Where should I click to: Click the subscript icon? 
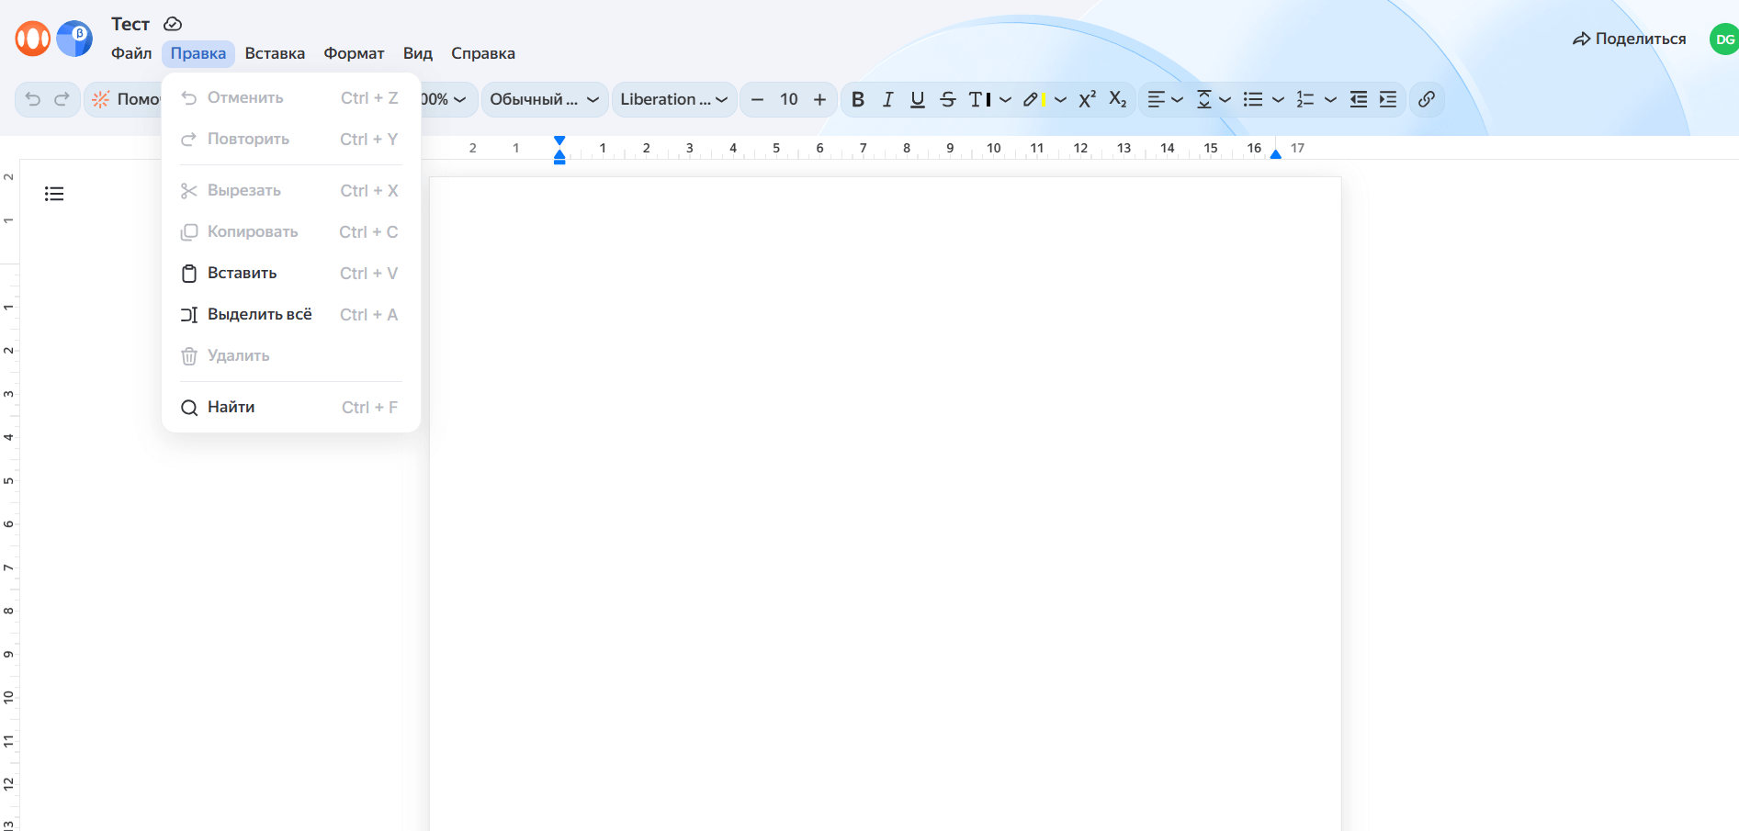[1117, 99]
